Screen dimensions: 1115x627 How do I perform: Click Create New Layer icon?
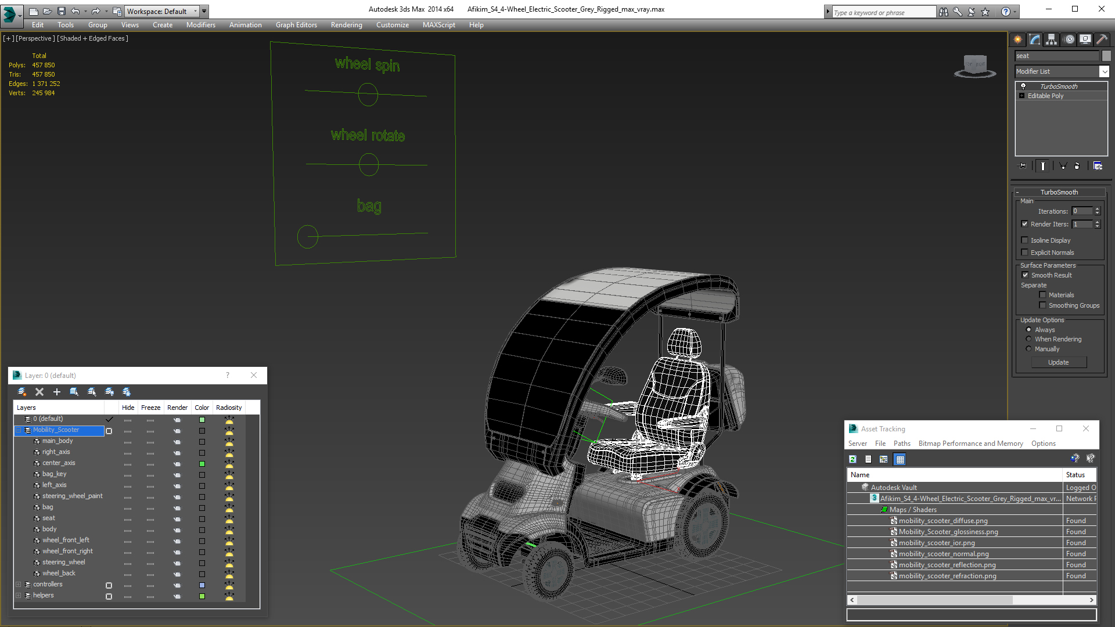22,392
